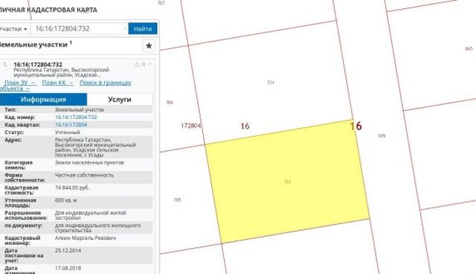Click the Найти search button
This screenshot has width=476, height=274.
[x=143, y=28]
